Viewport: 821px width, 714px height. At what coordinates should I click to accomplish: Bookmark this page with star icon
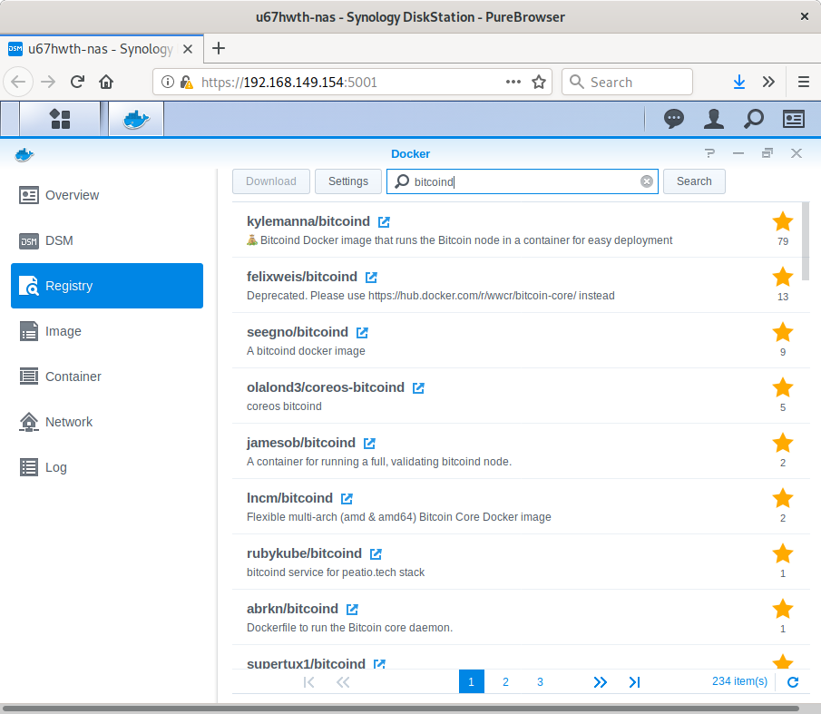point(539,82)
